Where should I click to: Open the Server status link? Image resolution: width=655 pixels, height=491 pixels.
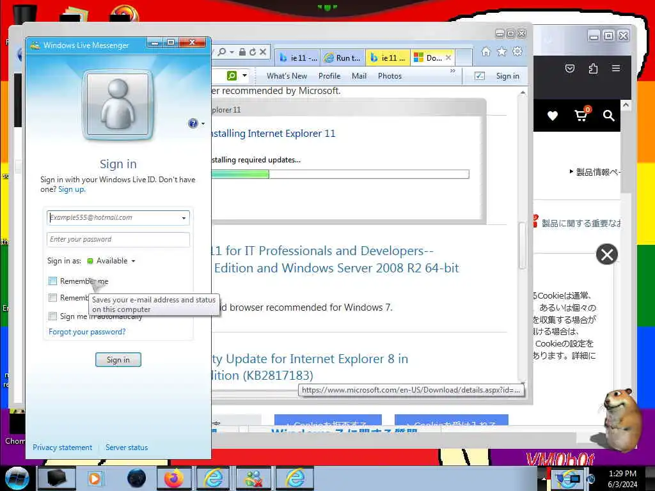[127, 448]
